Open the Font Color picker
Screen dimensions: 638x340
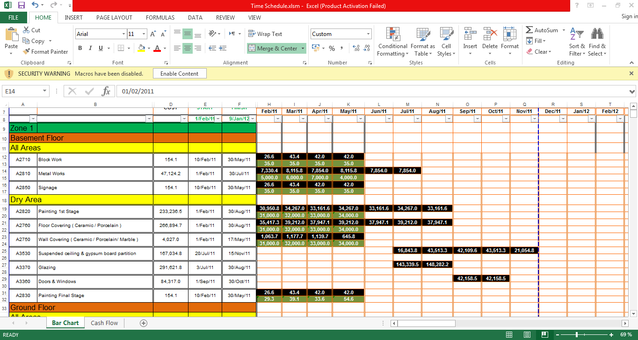pyautogui.click(x=163, y=49)
